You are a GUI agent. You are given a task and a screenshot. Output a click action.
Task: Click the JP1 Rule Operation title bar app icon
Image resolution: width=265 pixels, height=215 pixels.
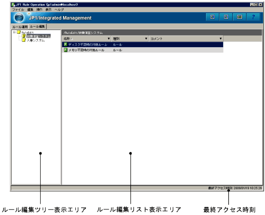(13, 4)
